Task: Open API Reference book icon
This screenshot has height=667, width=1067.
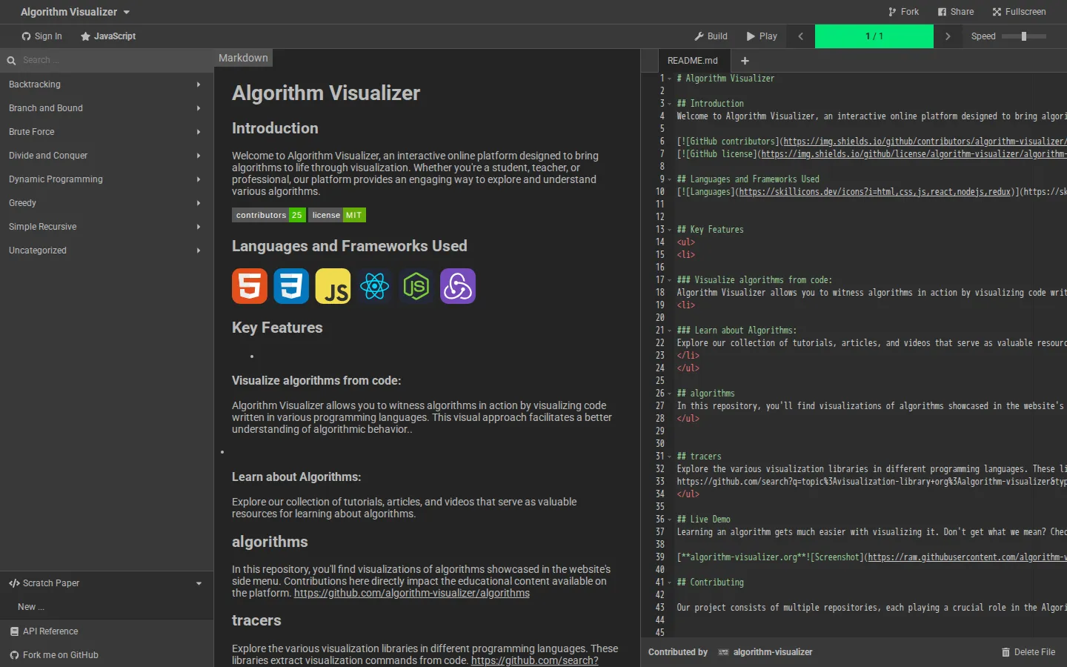Action: click(x=14, y=631)
